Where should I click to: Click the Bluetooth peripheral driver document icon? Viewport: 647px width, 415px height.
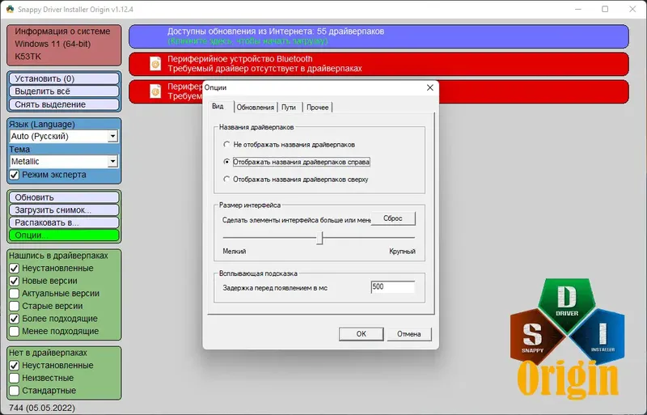click(x=155, y=64)
